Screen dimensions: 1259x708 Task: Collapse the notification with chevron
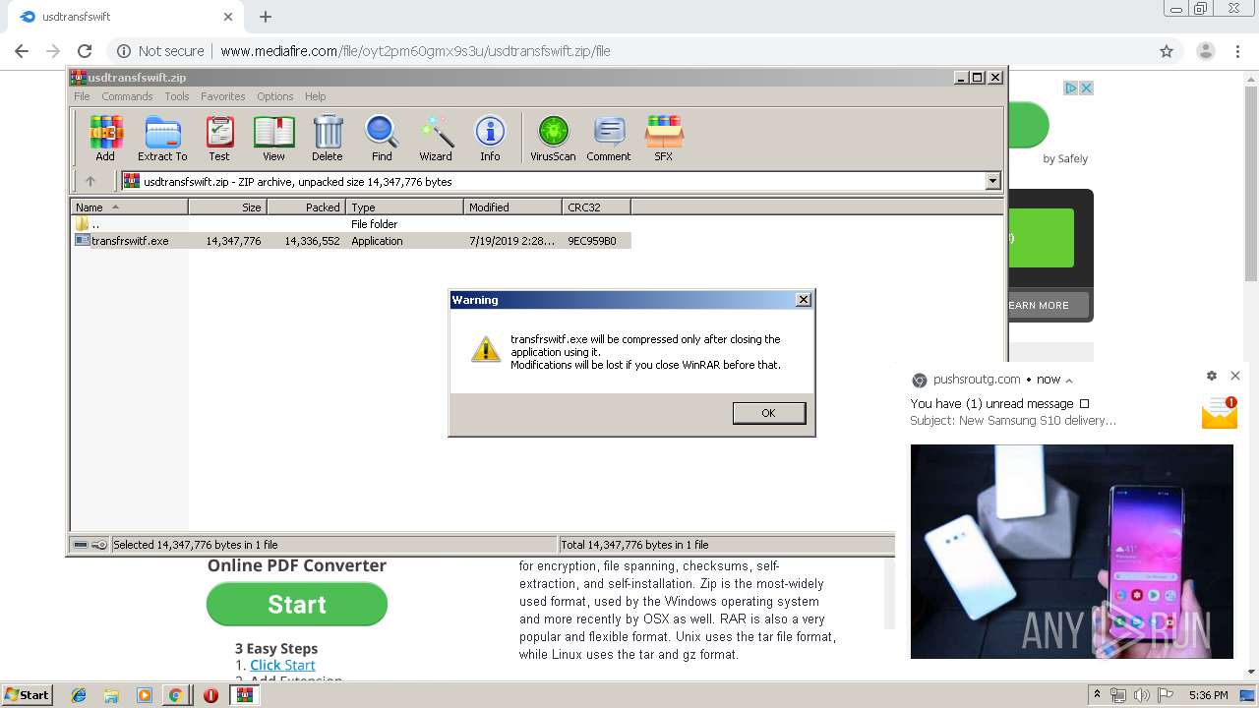coord(1069,380)
